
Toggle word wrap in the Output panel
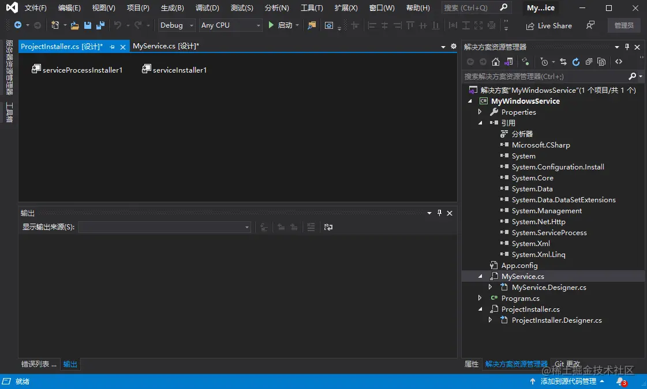328,227
